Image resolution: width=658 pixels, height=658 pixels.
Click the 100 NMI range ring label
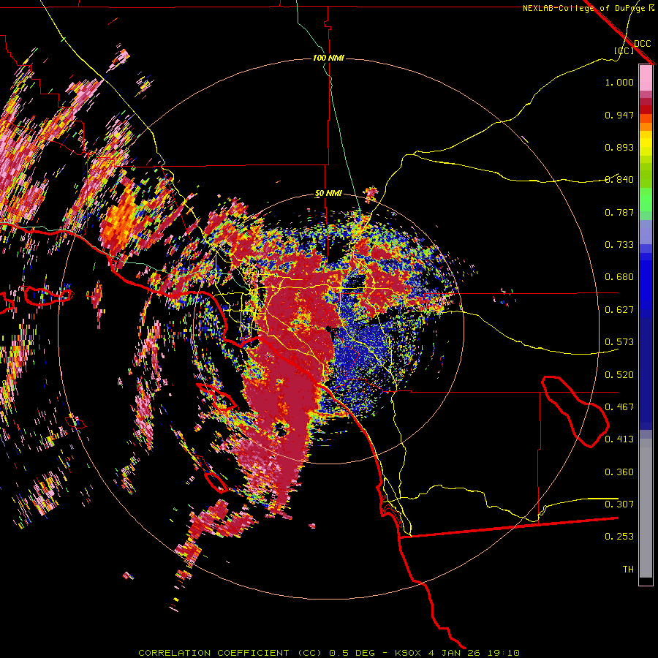(328, 58)
